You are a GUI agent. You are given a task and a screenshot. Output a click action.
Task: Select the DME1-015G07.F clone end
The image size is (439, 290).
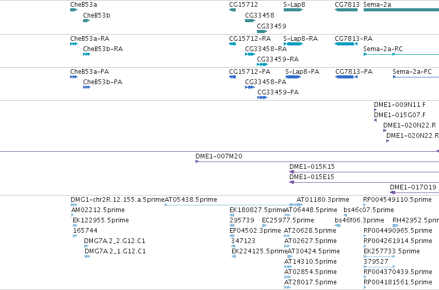pos(375,120)
